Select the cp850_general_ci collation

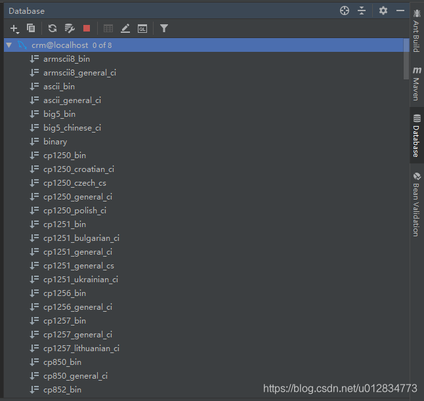[x=75, y=376]
